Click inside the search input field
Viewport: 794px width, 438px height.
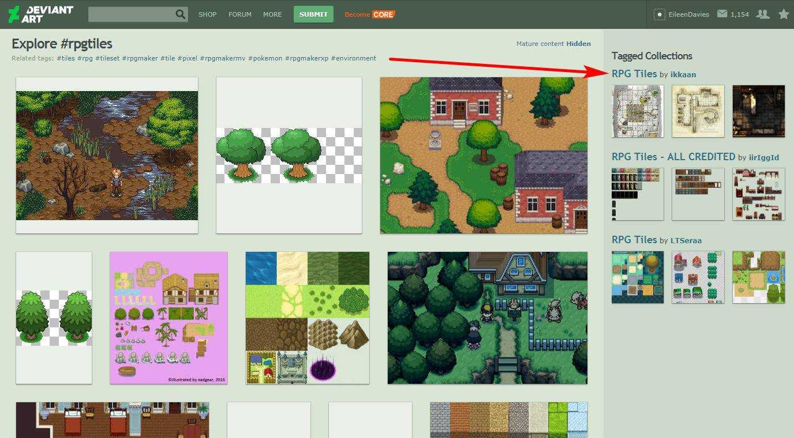coord(131,14)
